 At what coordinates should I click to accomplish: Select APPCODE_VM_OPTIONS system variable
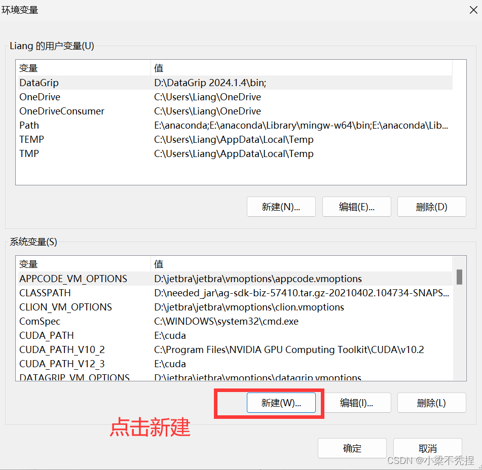point(235,279)
